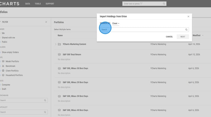Click the Minus 40 Best Days portfolio icon
Viewport: 211px width, 117px height.
coord(59,110)
